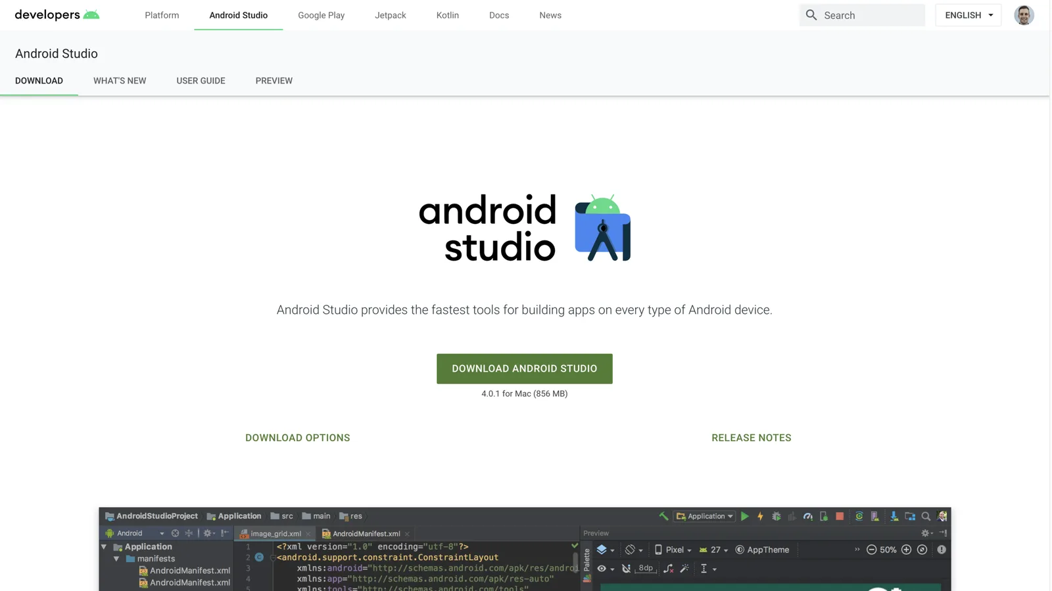Screen dimensions: 1052x591
Task: Click the warnings exclamation icon in Preview
Action: point(942,550)
